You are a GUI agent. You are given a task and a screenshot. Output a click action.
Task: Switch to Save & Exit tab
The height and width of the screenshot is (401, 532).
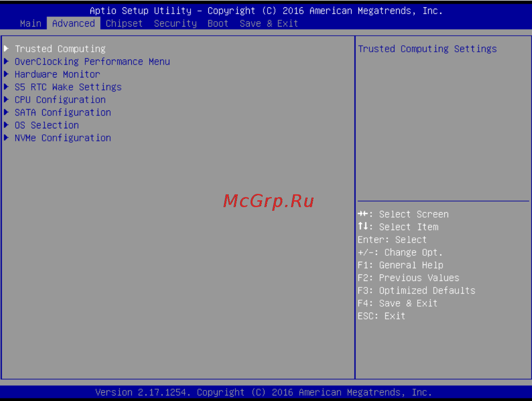pyautogui.click(x=269, y=24)
